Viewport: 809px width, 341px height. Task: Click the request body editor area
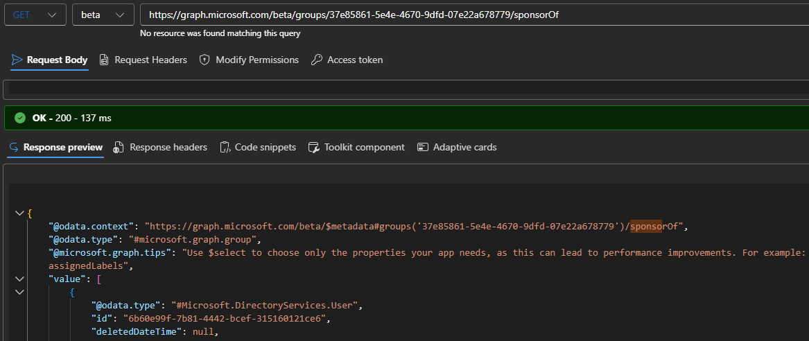coord(408,87)
